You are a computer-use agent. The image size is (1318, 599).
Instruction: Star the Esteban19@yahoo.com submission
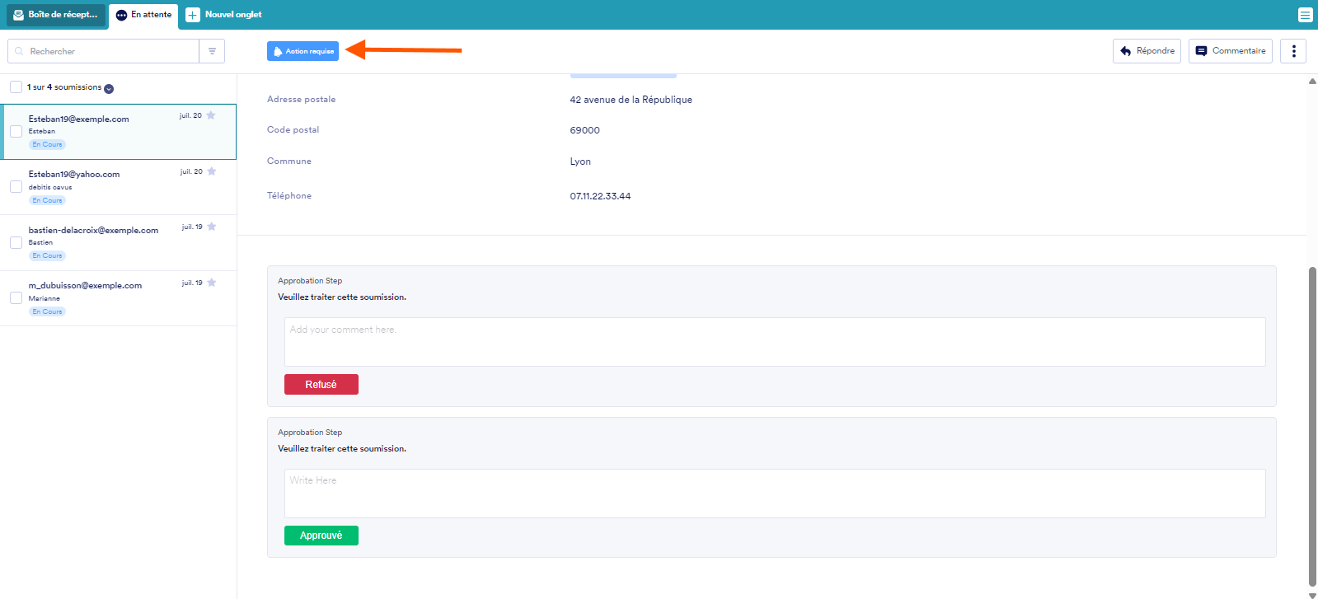tap(212, 171)
